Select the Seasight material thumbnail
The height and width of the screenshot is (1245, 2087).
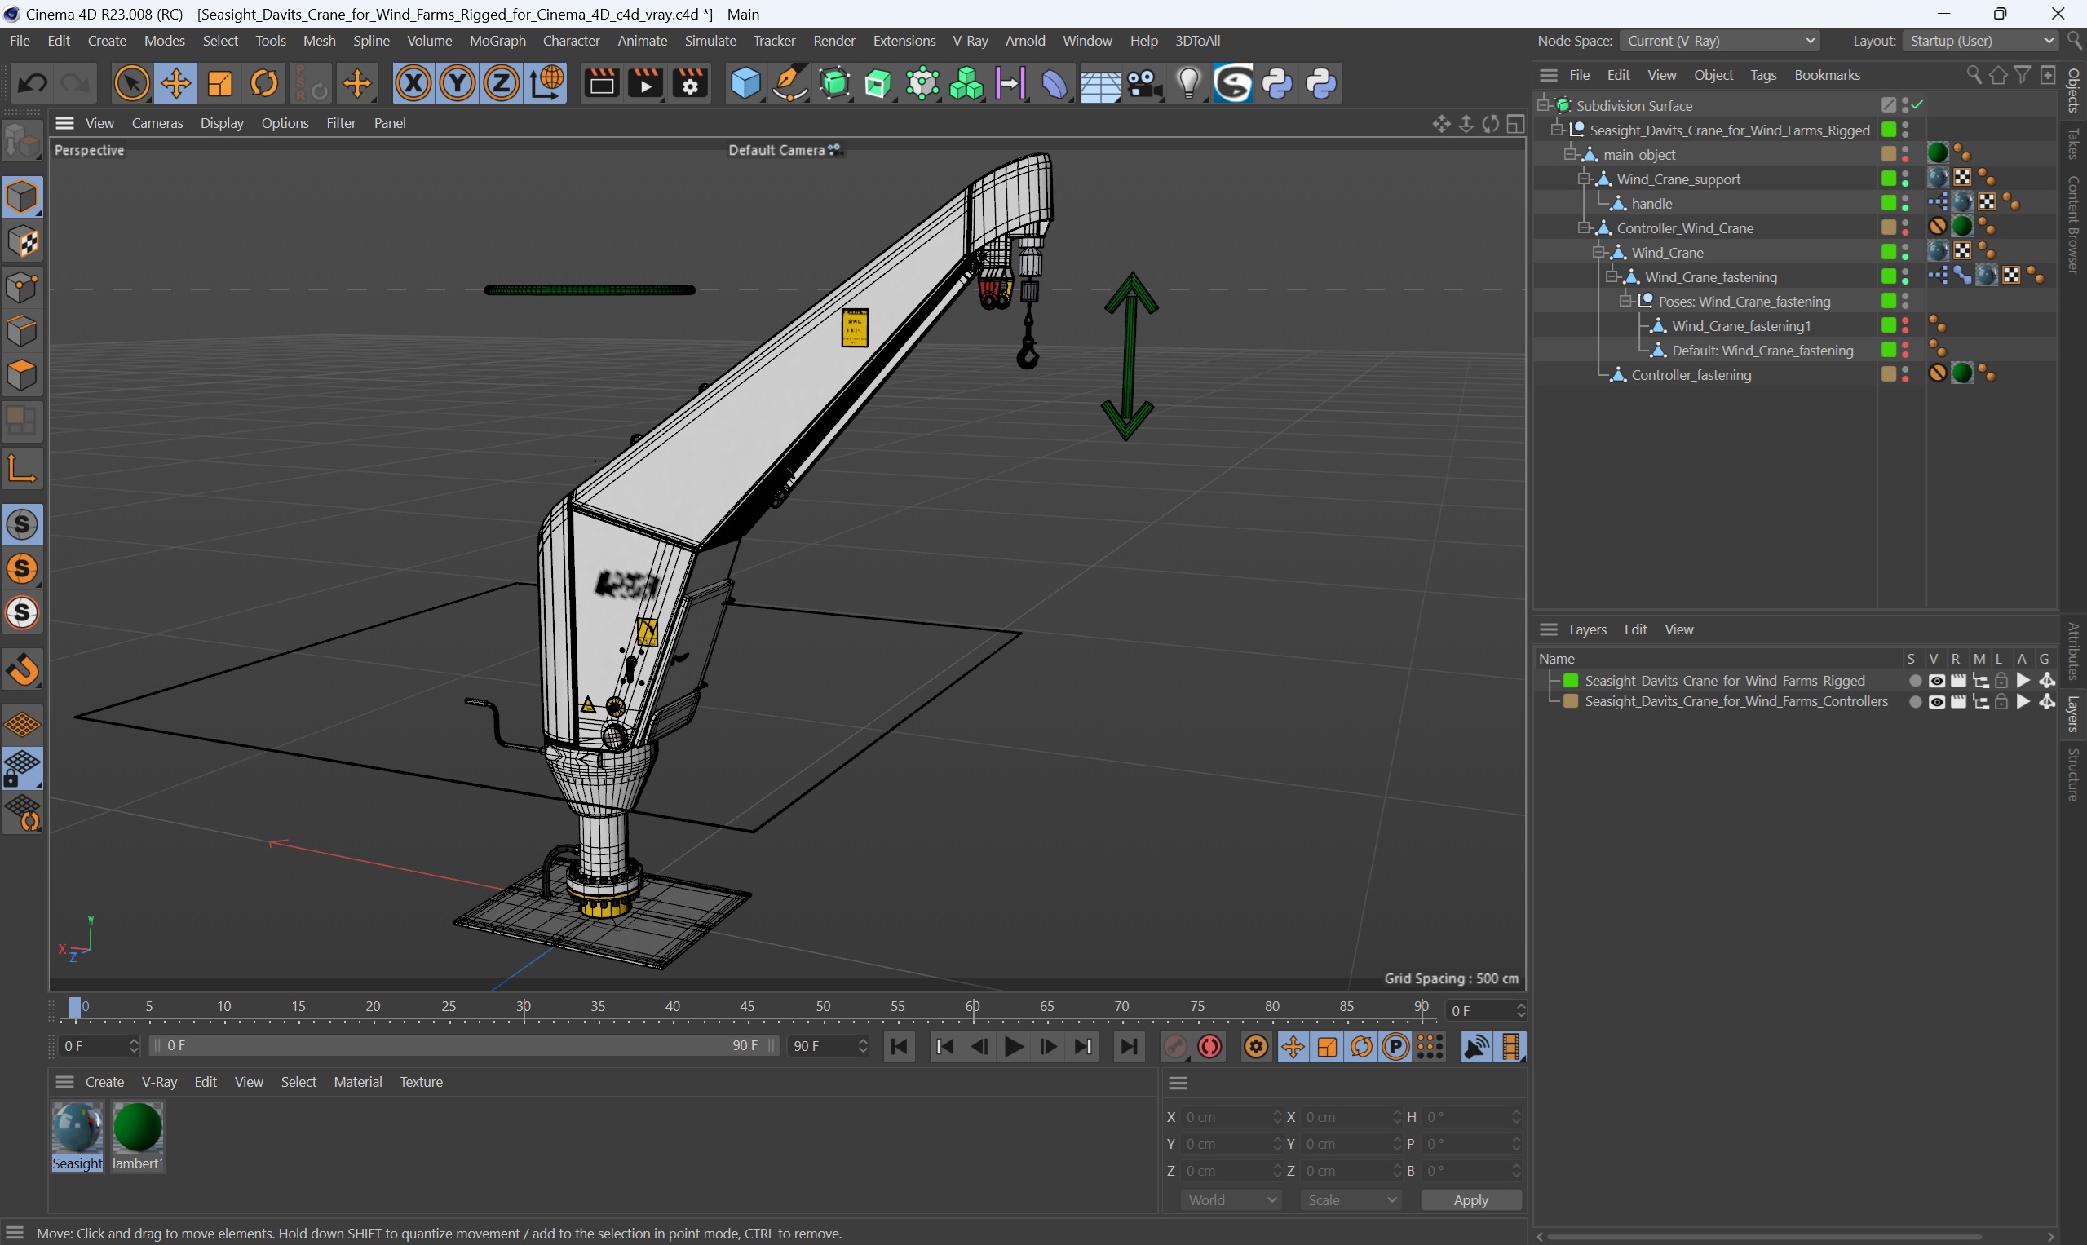[77, 1129]
